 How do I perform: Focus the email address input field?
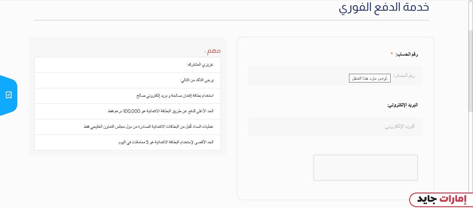335,126
